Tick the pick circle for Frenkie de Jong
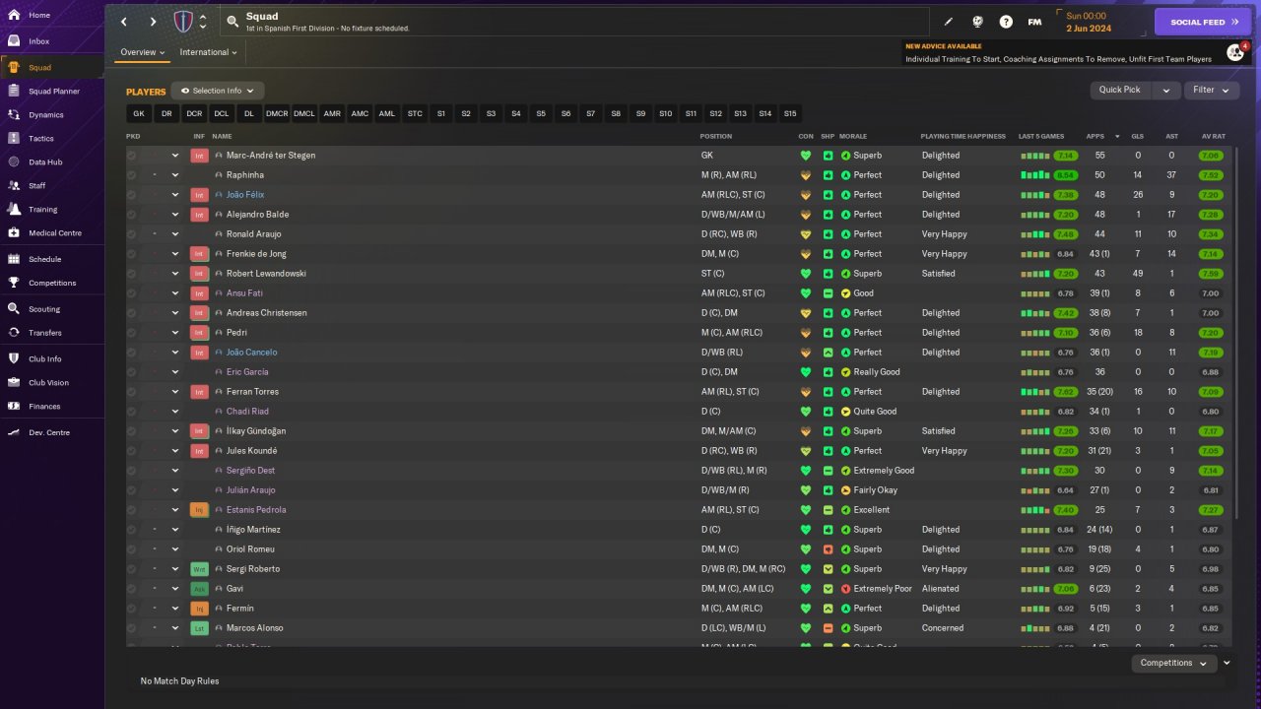1261x709 pixels. (x=132, y=254)
